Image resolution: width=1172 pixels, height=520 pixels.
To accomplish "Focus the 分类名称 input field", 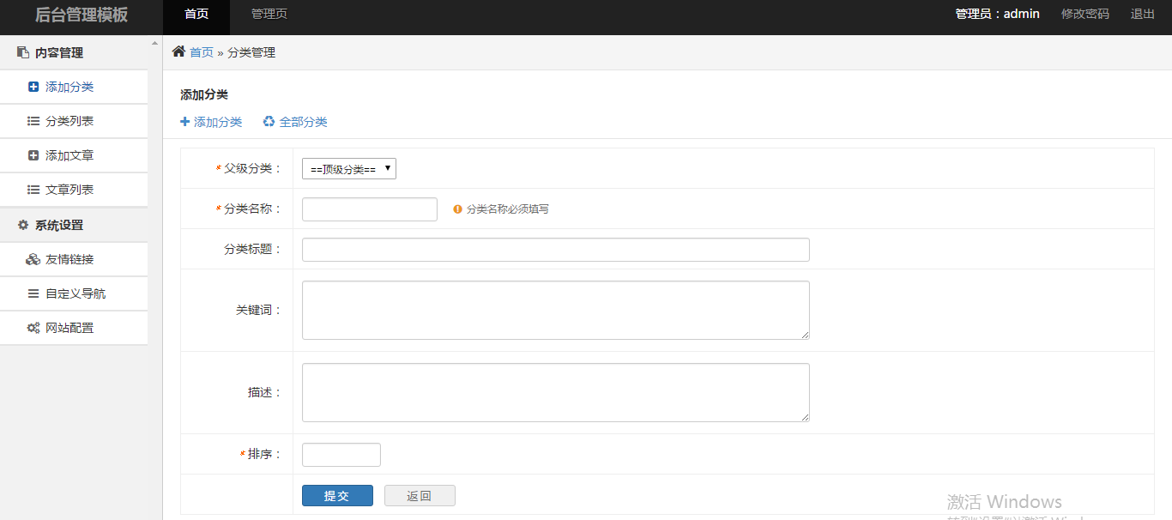I will tap(370, 209).
